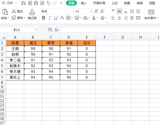
Task: Click the font color A swatch
Action: tap(94, 18)
